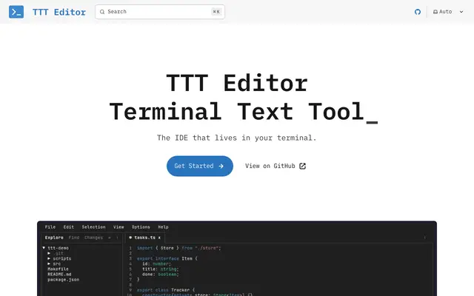Open the TTT Editor home title link
The height and width of the screenshot is (296, 474).
pos(59,12)
